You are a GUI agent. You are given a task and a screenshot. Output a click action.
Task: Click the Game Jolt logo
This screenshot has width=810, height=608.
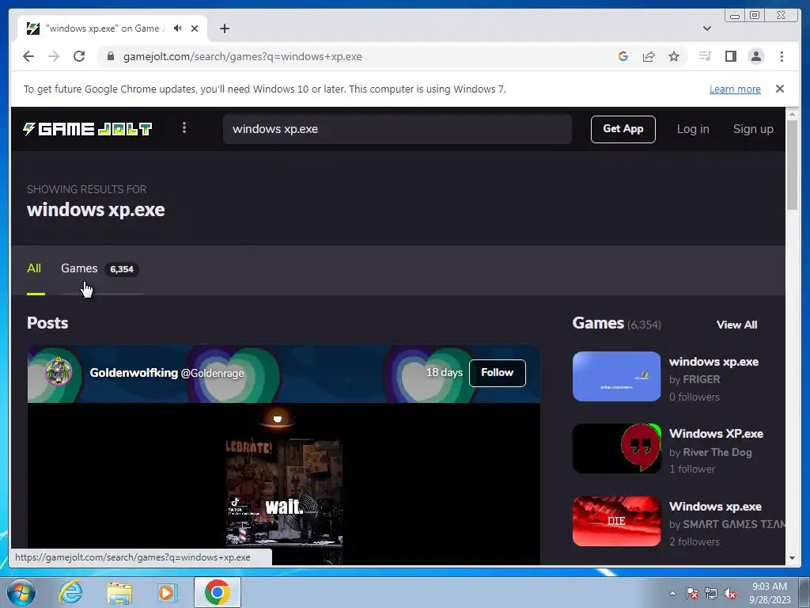pos(87,129)
